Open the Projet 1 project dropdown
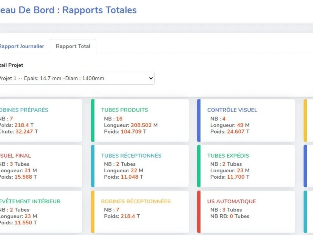The height and width of the screenshot is (235, 313). [x=77, y=78]
